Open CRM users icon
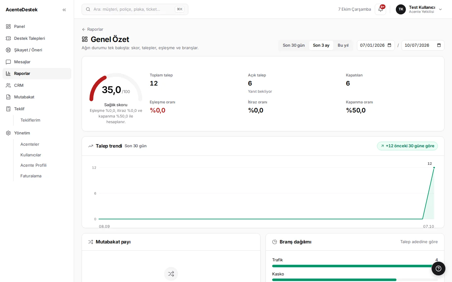 8,85
